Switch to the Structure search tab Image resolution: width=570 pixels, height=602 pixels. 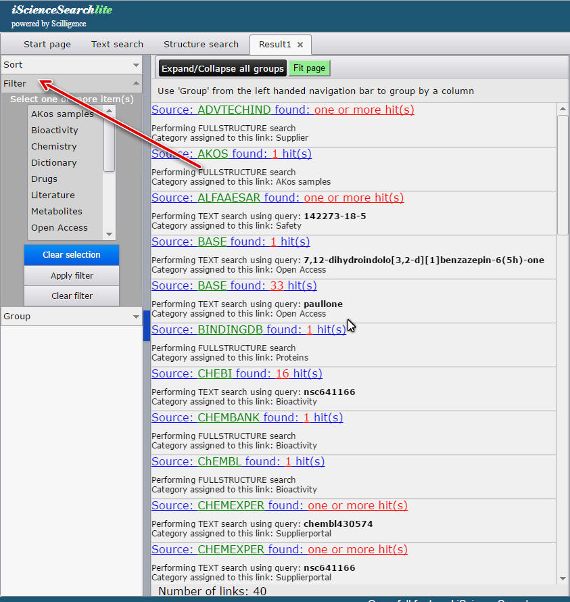201,45
